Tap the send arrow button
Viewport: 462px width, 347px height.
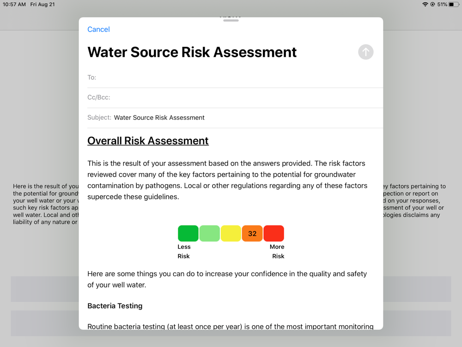365,52
